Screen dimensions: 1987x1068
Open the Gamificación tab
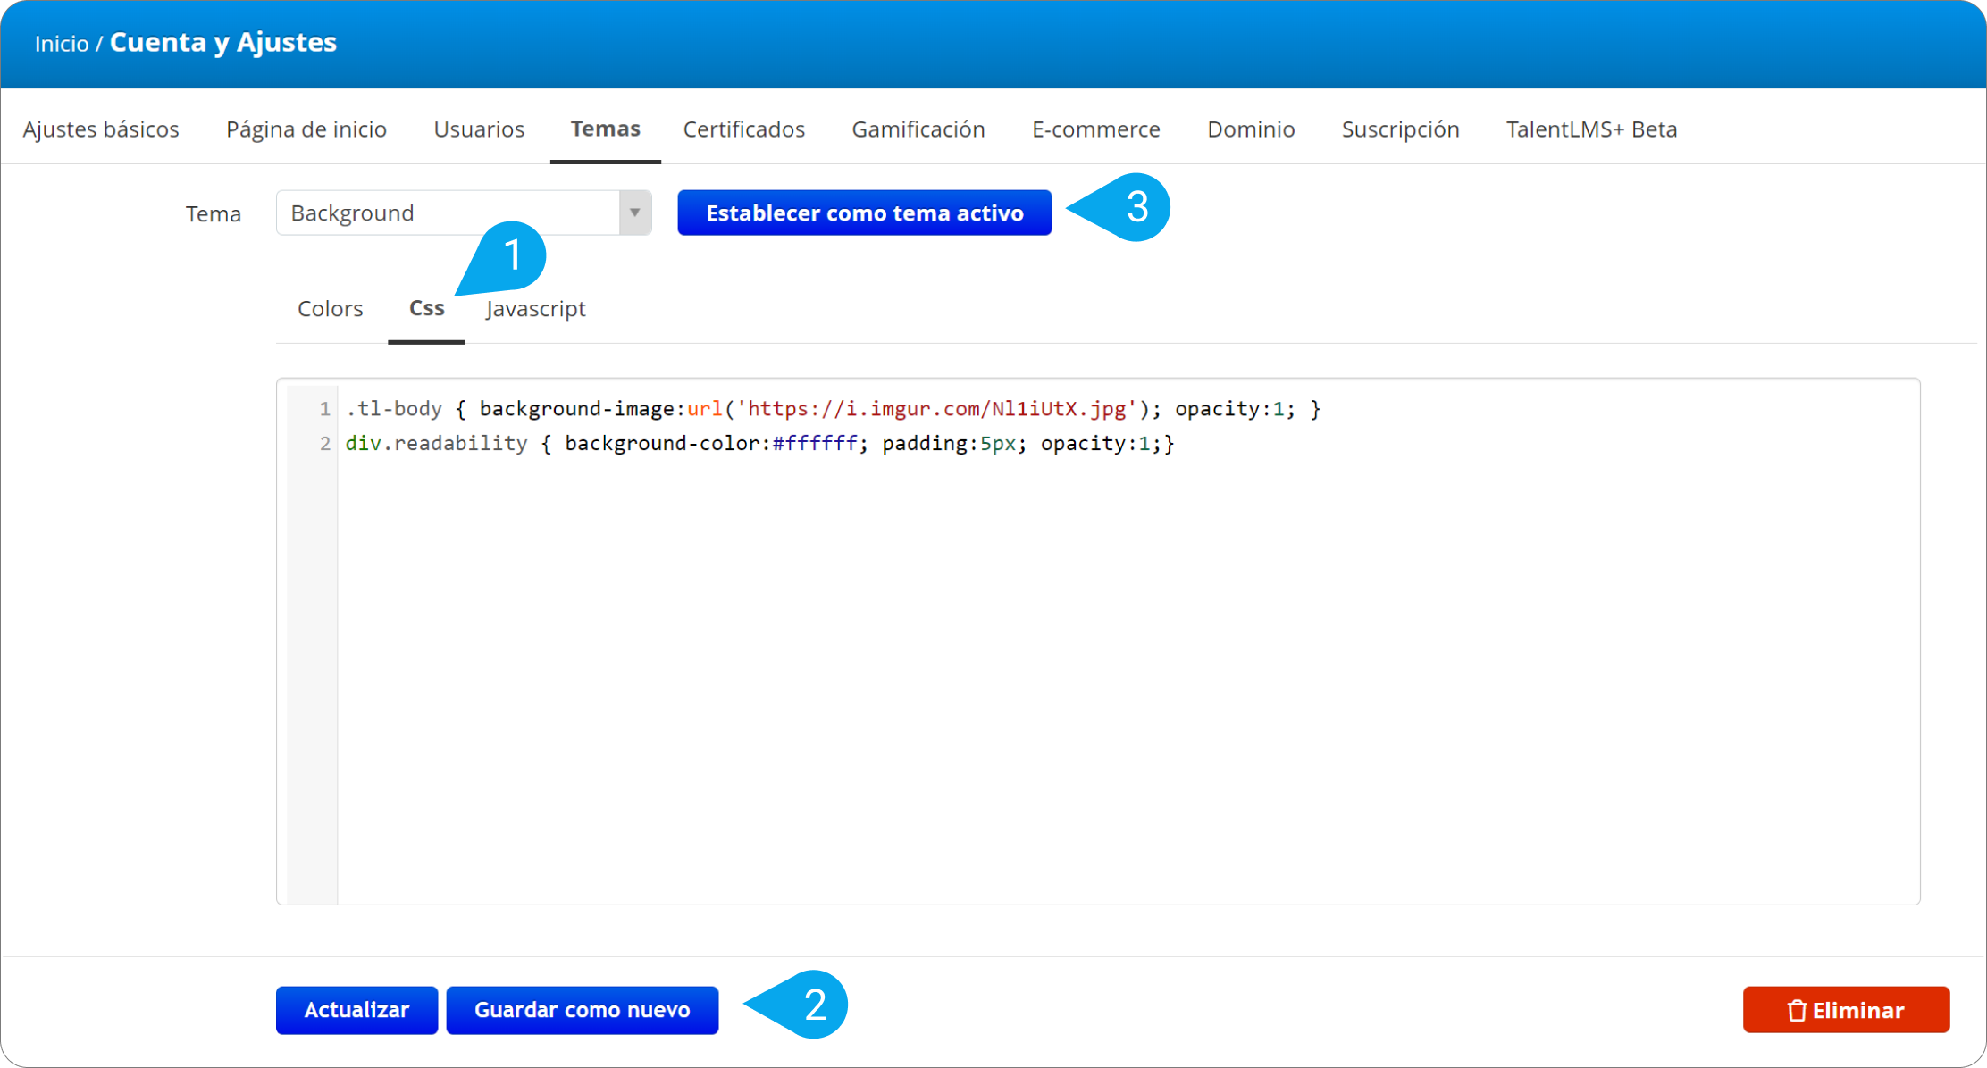[x=918, y=129]
